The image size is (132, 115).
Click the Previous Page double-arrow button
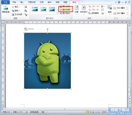pyautogui.click(x=129, y=101)
